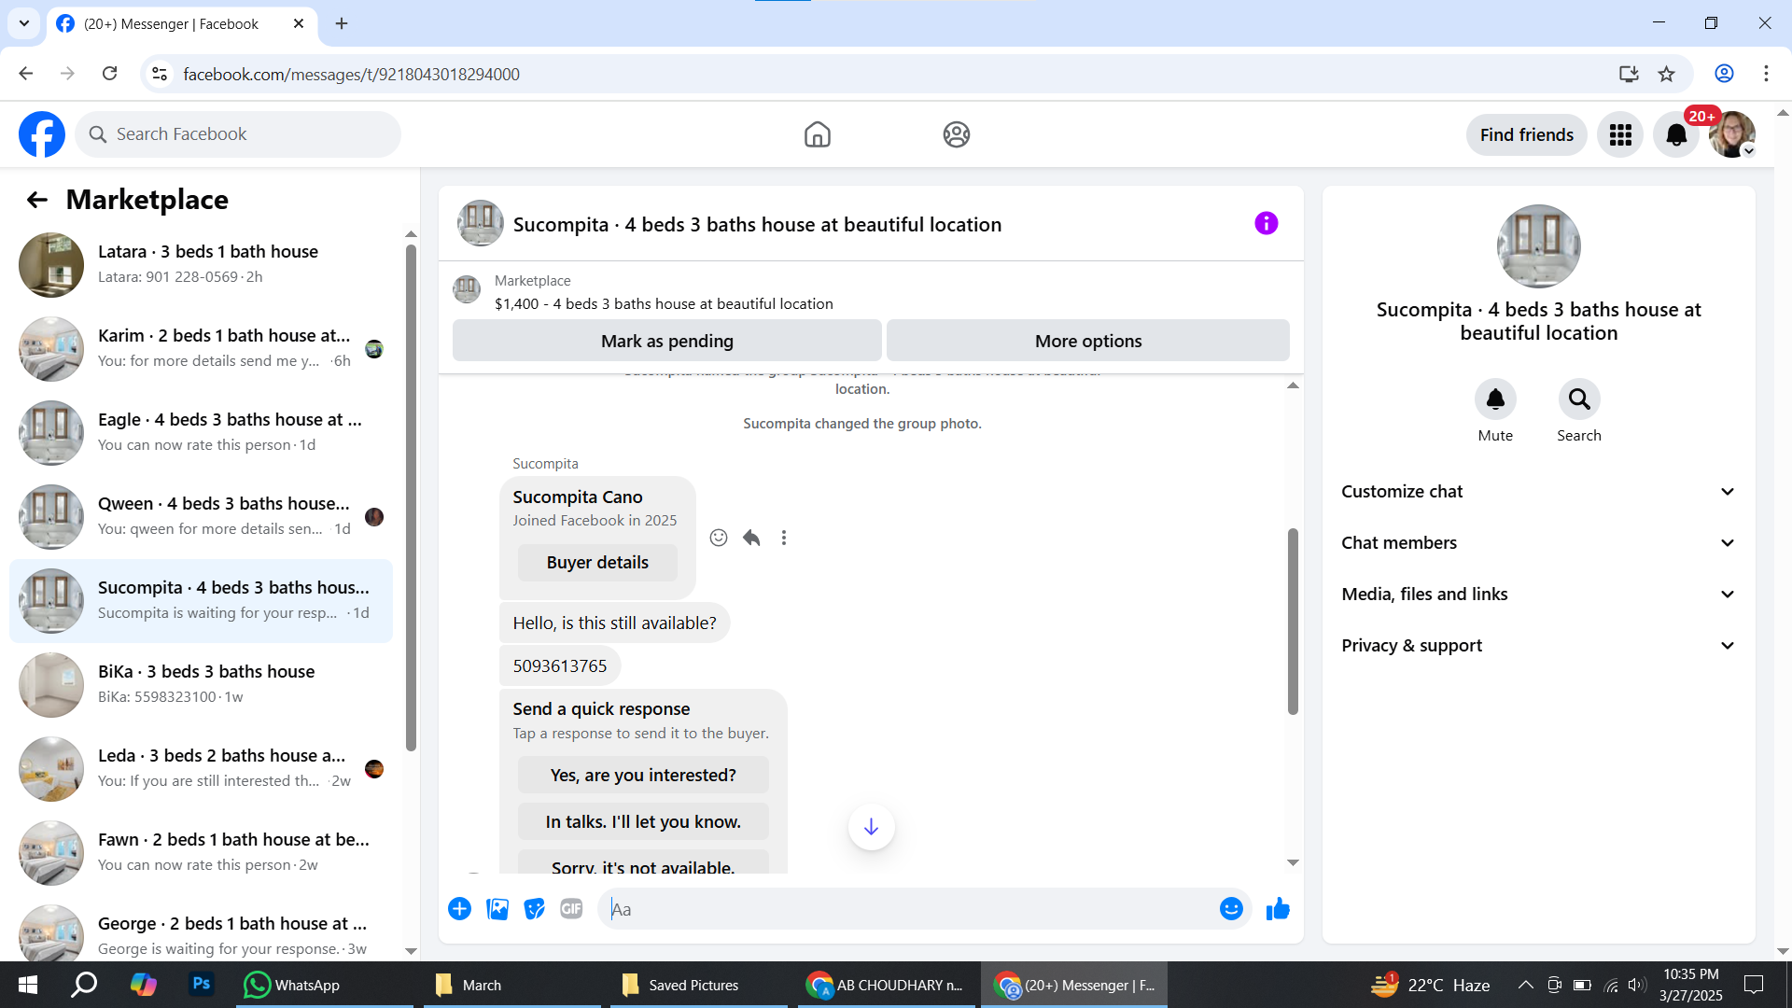Open group photo thumbnail in info panel
The image size is (1792, 1008).
click(x=1539, y=246)
